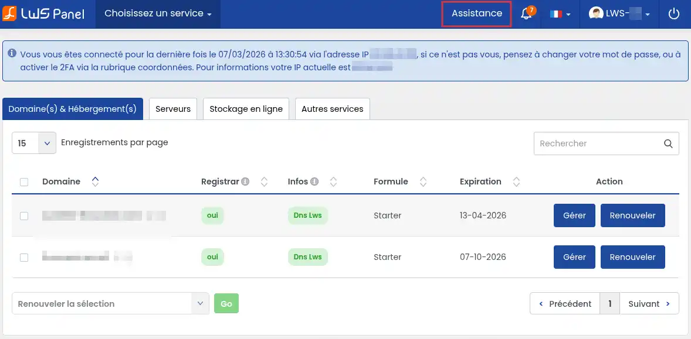The width and height of the screenshot is (691, 339).
Task: Open the Renouveler la sélection dropdown
Action: 110,303
